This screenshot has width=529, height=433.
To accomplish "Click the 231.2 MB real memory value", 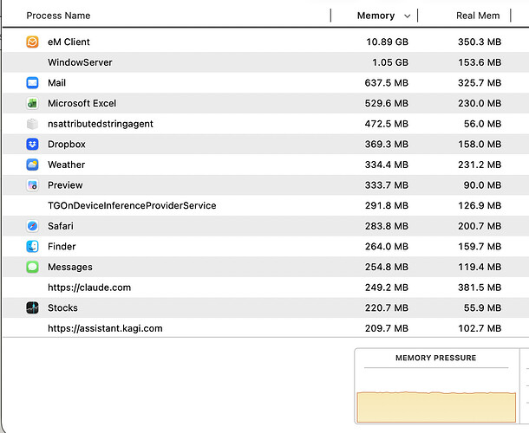I will pyautogui.click(x=480, y=165).
